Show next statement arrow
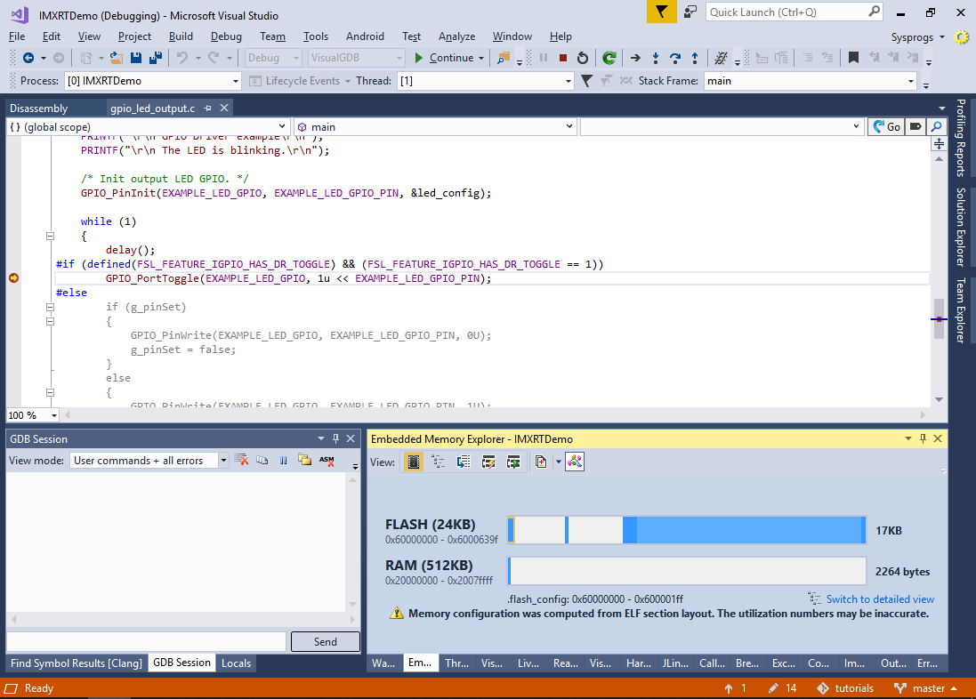 click(x=635, y=58)
